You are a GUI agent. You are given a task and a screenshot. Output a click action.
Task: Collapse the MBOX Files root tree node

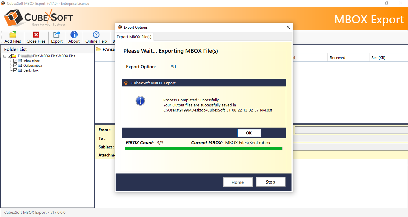pyautogui.click(x=4, y=56)
